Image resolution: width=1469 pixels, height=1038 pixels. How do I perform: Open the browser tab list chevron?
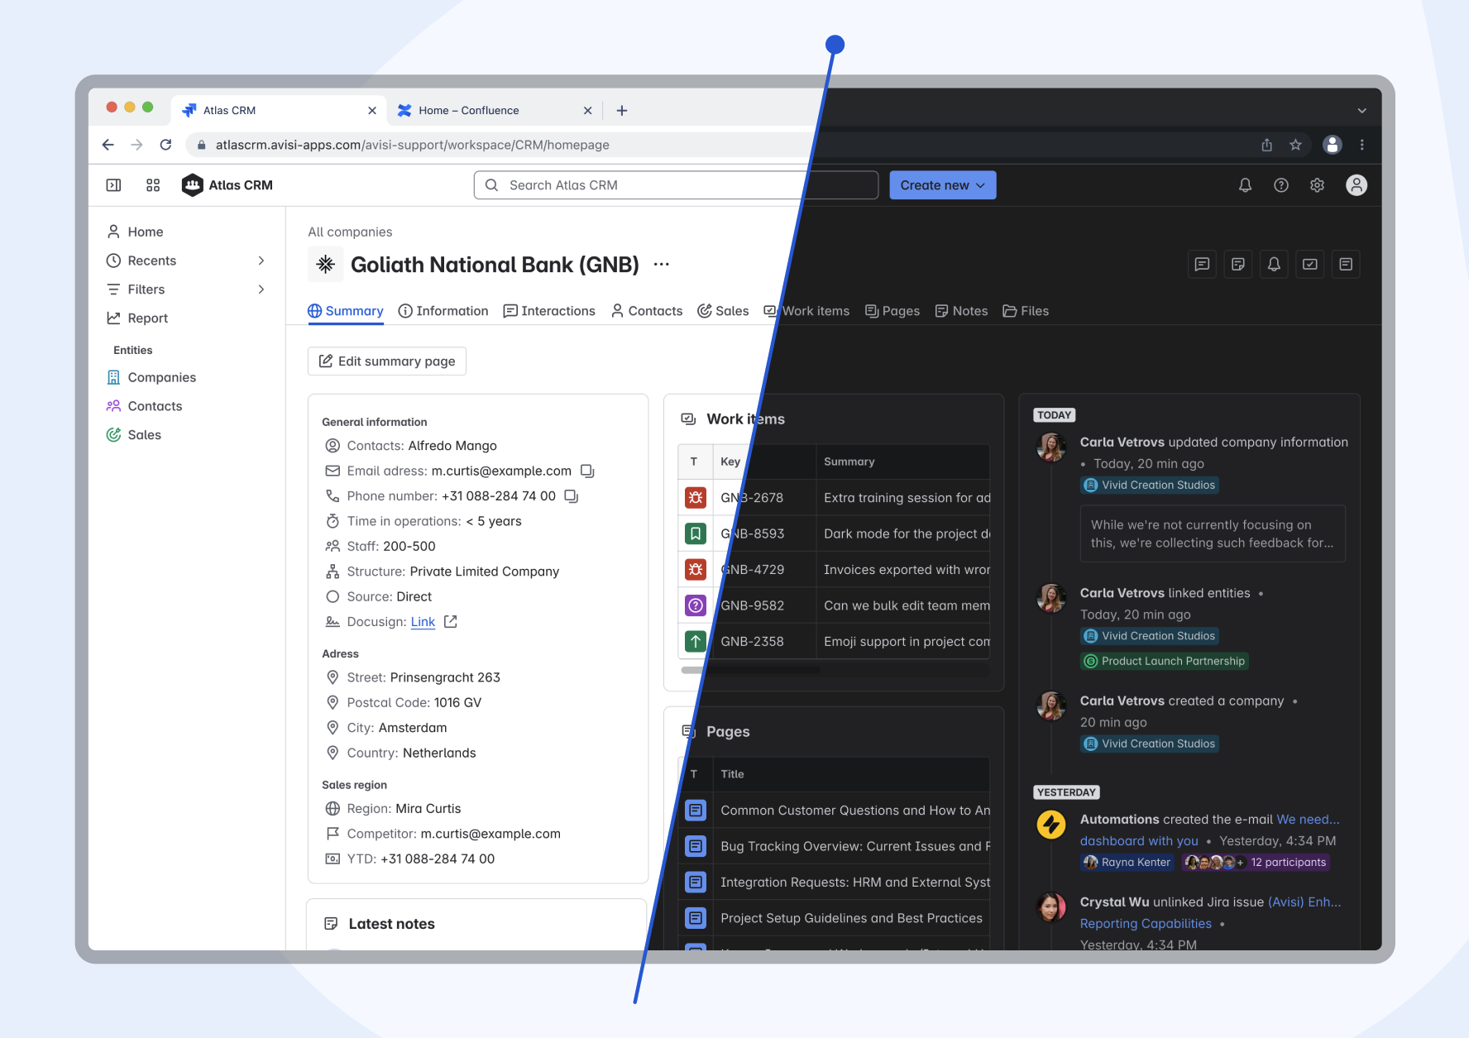coord(1361,111)
